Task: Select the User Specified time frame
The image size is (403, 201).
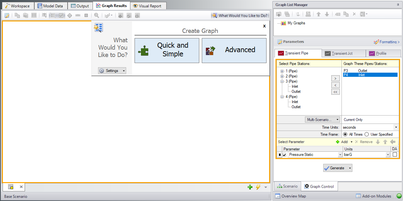Action: click(366, 134)
